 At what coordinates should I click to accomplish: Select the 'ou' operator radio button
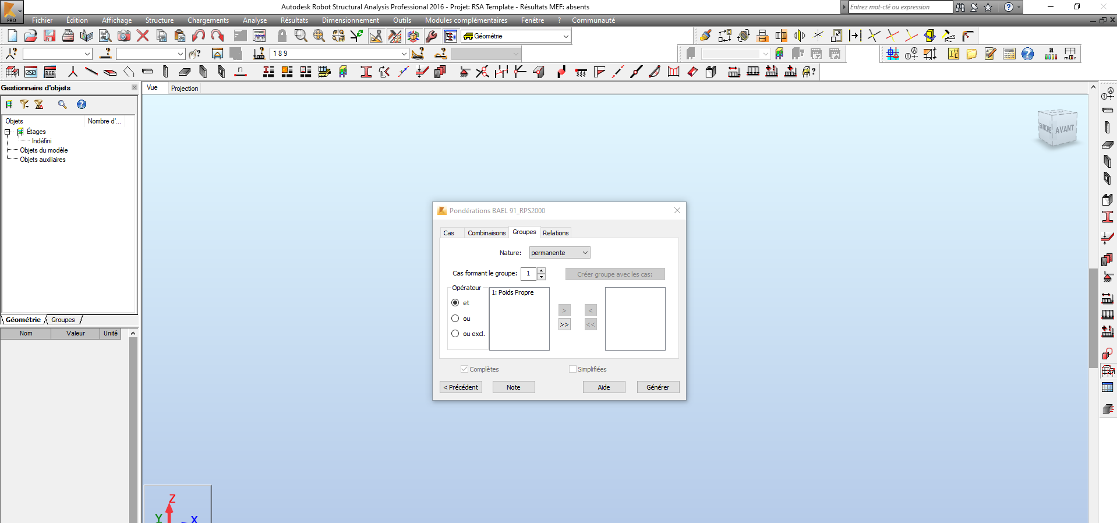pyautogui.click(x=455, y=319)
